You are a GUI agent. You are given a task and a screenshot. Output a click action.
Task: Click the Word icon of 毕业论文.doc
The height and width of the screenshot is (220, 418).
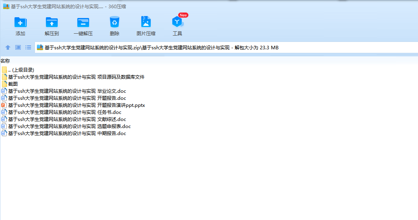(x=4, y=91)
